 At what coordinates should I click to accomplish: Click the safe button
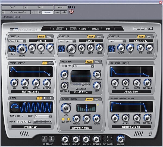point(64,12)
